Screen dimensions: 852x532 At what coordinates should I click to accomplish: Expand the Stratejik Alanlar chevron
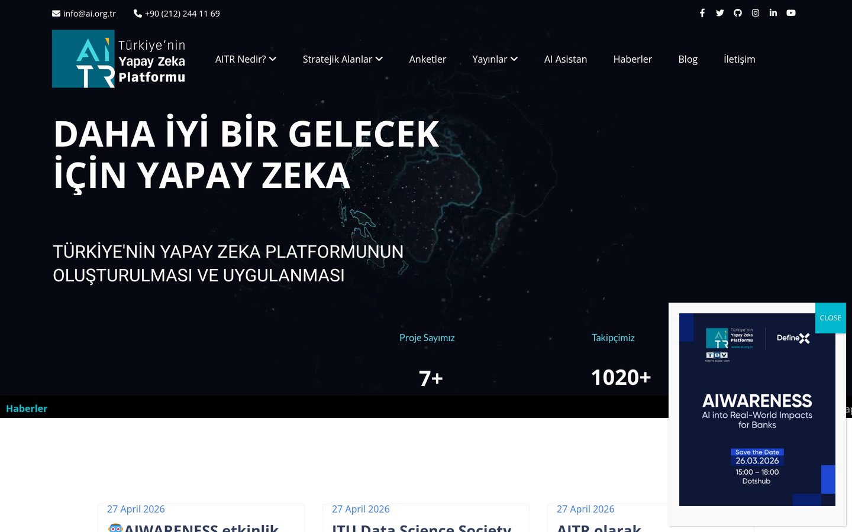pyautogui.click(x=379, y=59)
